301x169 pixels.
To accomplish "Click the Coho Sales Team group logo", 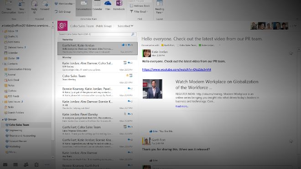I will click(62, 26).
